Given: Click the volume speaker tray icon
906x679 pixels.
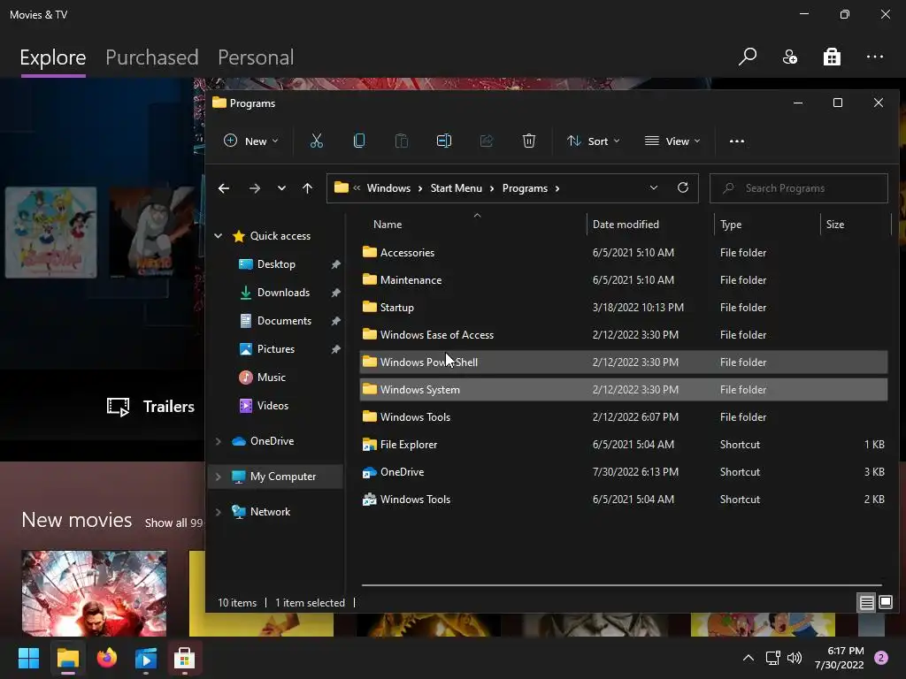Looking at the screenshot, I should tap(795, 658).
